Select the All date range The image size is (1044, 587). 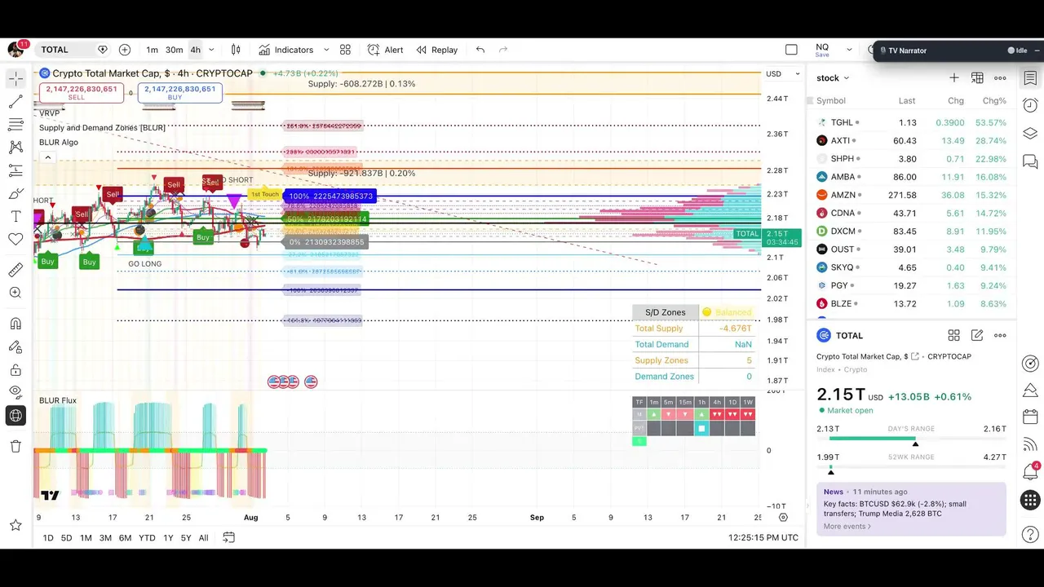(x=203, y=537)
